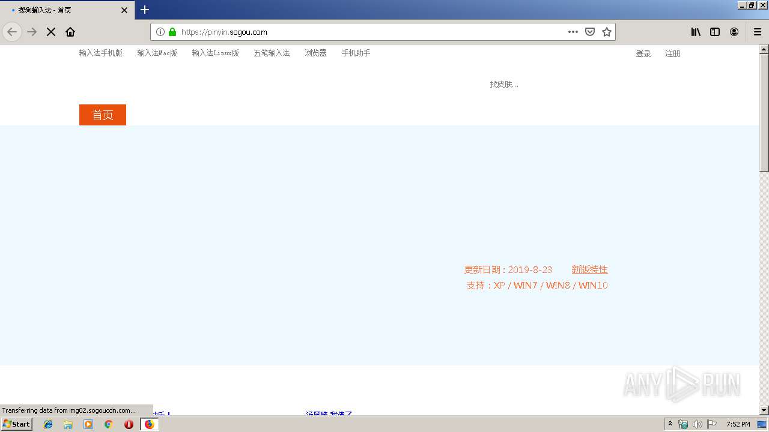Image resolution: width=769 pixels, height=432 pixels.
Task: Open the Firefox hamburger menu
Action: pos(758,32)
